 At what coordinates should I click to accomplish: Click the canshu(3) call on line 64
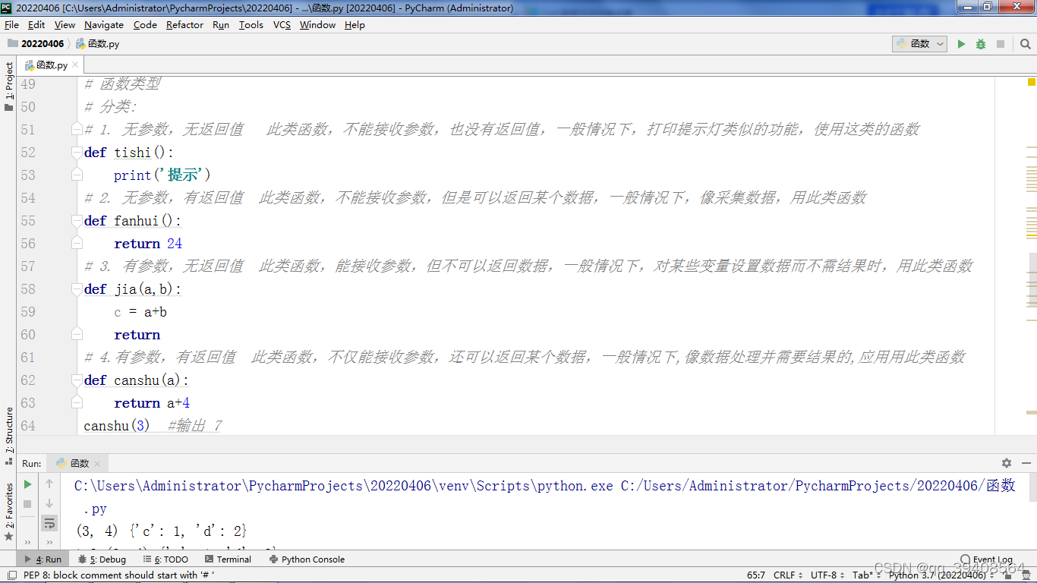pos(117,426)
